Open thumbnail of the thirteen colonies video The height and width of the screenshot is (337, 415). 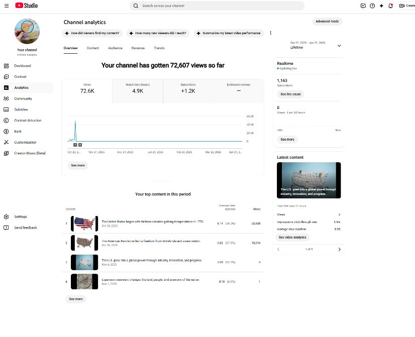tap(84, 223)
